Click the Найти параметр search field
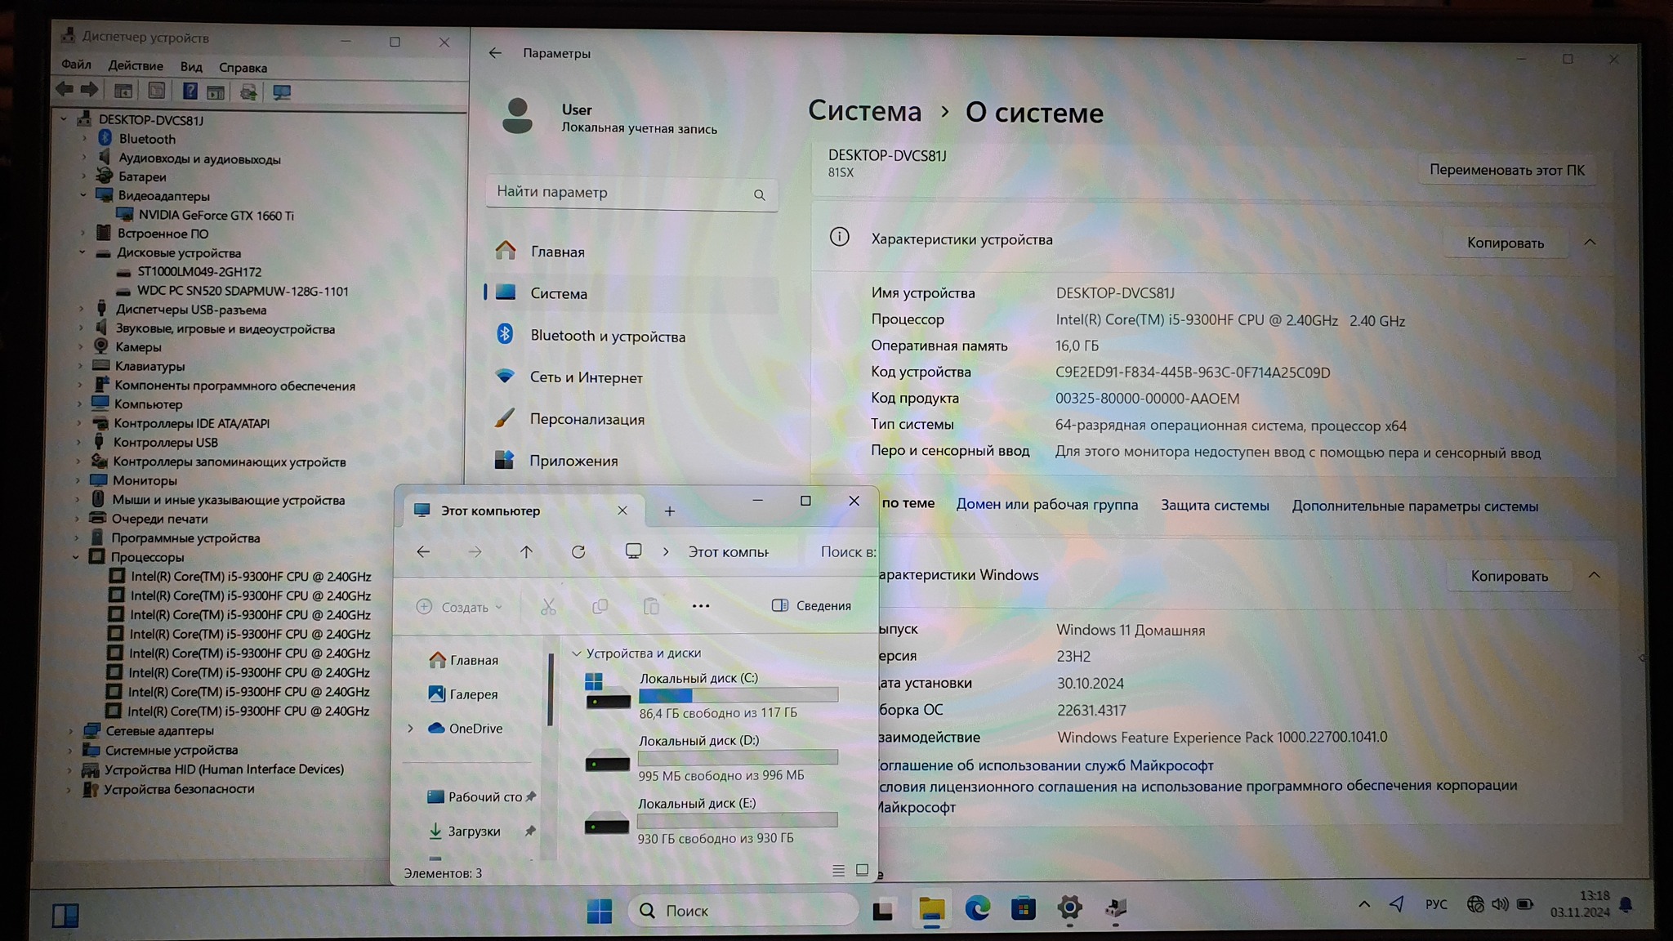The image size is (1673, 941). [621, 193]
